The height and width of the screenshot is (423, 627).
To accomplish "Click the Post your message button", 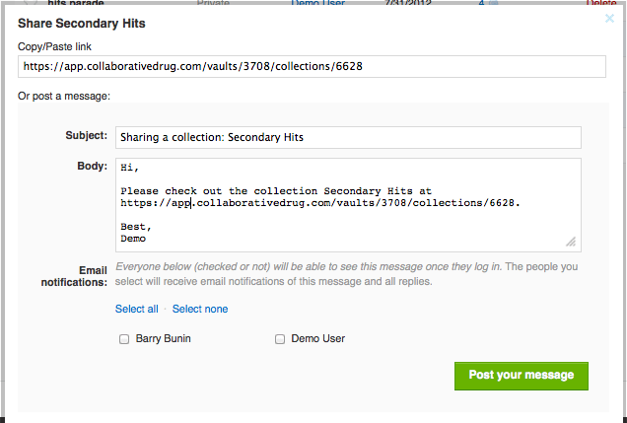I will (522, 376).
